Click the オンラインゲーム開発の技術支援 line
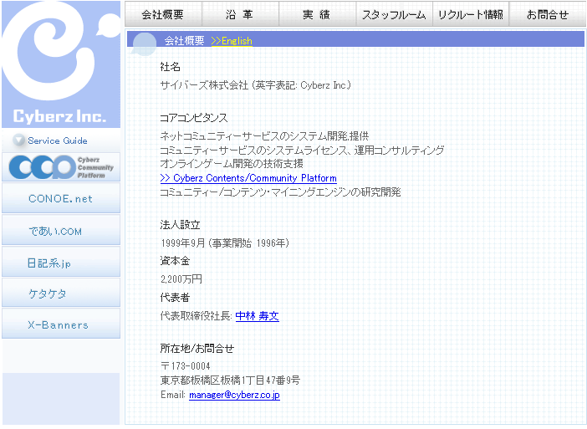The image size is (587, 429). click(232, 164)
